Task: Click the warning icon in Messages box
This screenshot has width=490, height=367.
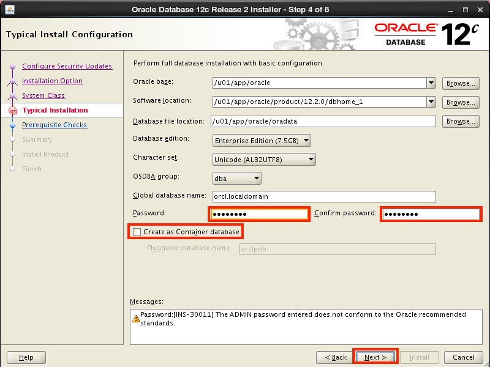Action: 136,319
